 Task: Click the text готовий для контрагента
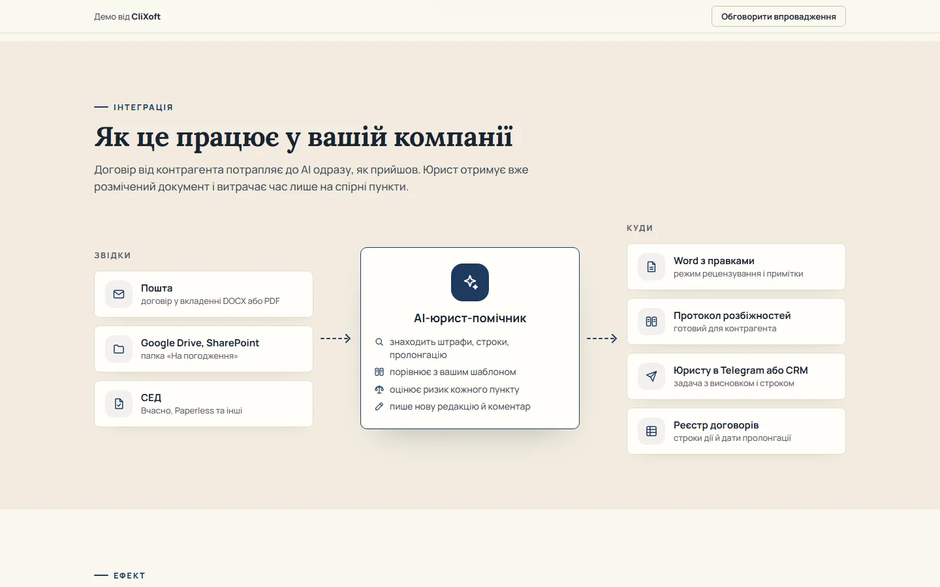coord(725,329)
